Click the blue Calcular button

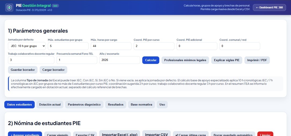tap(151, 60)
